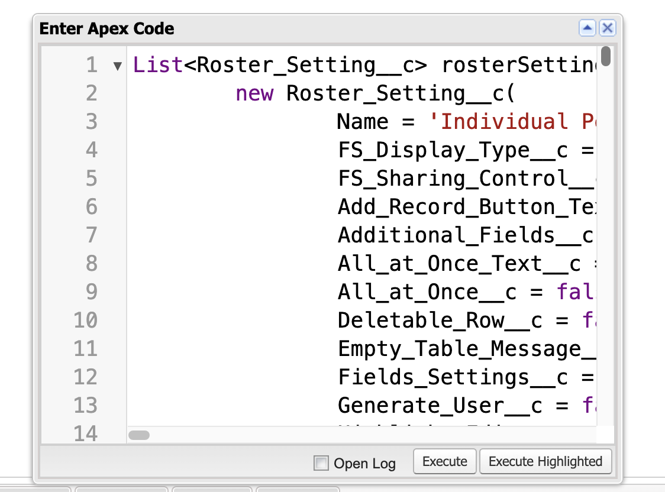Image resolution: width=665 pixels, height=492 pixels.
Task: Click Empty_Table_Message on line 11
Action: point(459,349)
